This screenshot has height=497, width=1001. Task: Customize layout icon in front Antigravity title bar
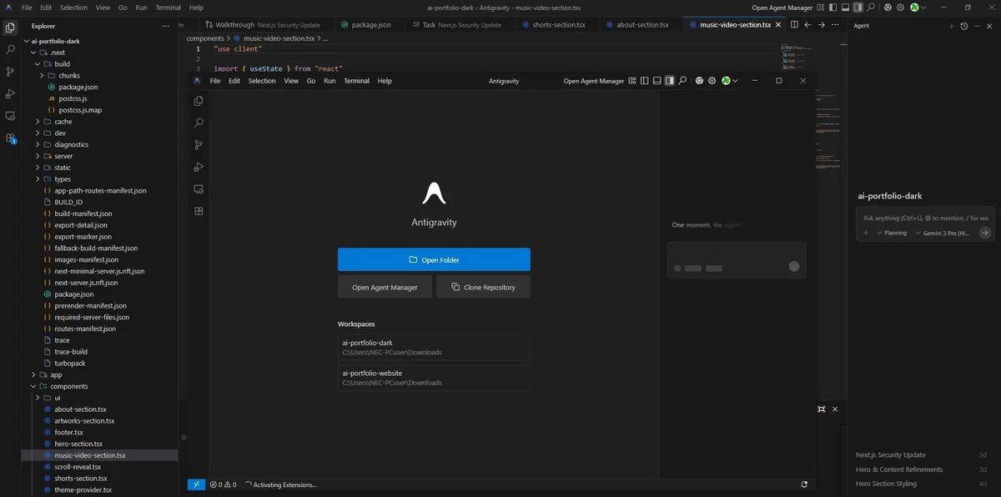[x=632, y=81]
